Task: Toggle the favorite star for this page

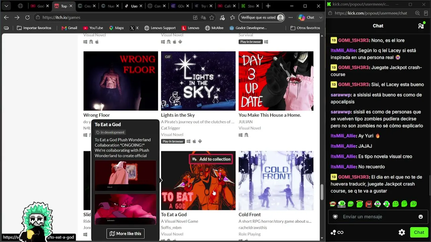Action: (x=212, y=17)
